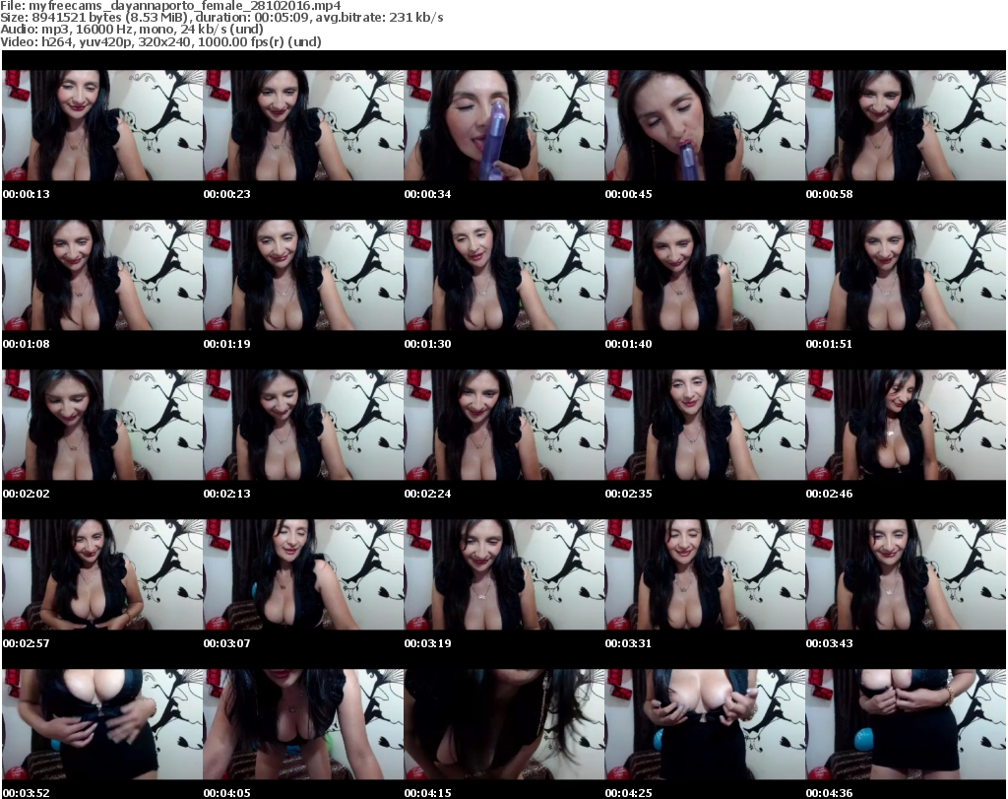This screenshot has width=1008, height=799.
Task: Click the 'Size: 8941521 bytes' header line
Action: click(x=221, y=18)
